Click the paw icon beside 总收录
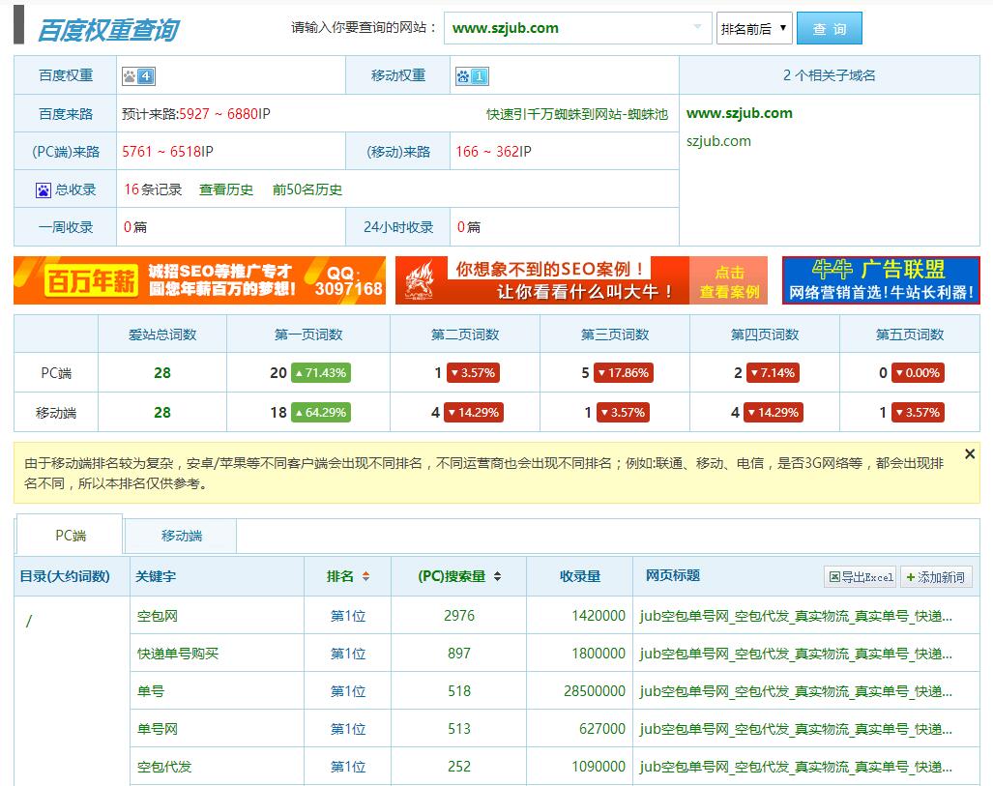Viewport: 993px width, 786px height. (44, 190)
